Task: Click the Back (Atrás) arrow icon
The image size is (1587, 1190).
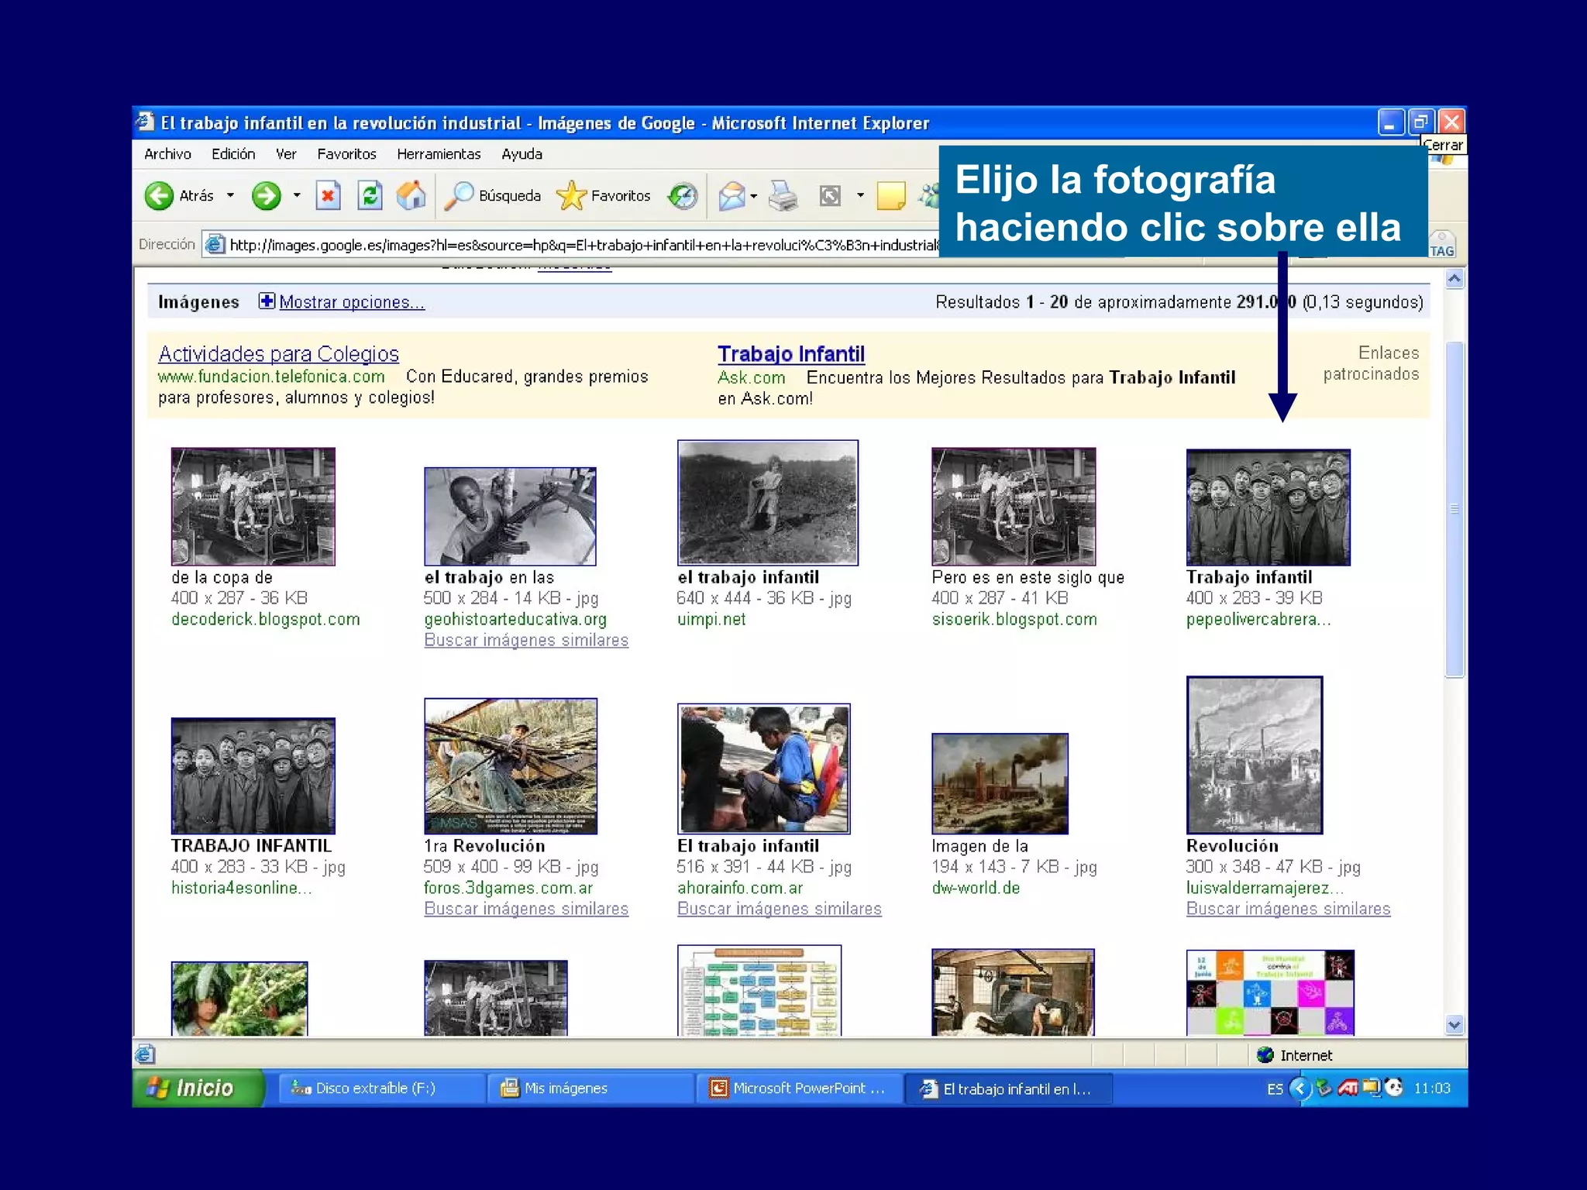Action: tap(160, 196)
